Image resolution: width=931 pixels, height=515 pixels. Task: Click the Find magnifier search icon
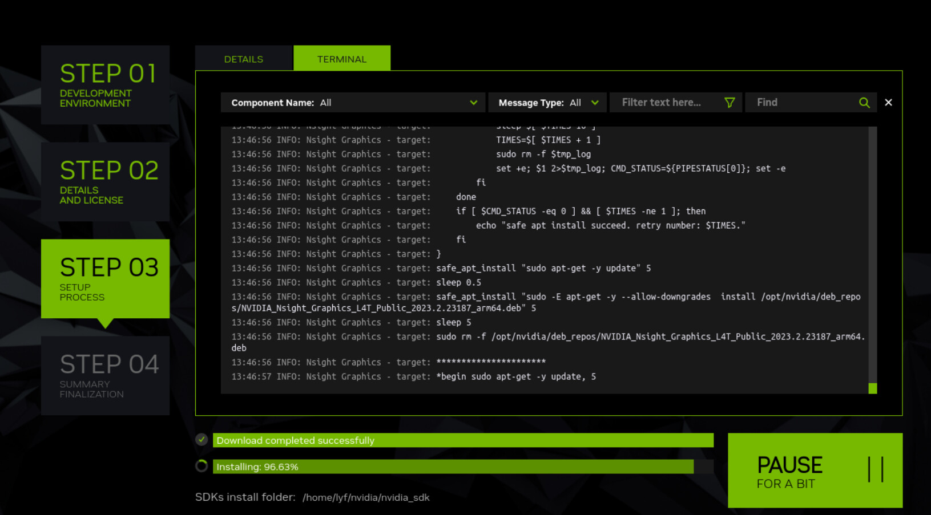coord(864,103)
